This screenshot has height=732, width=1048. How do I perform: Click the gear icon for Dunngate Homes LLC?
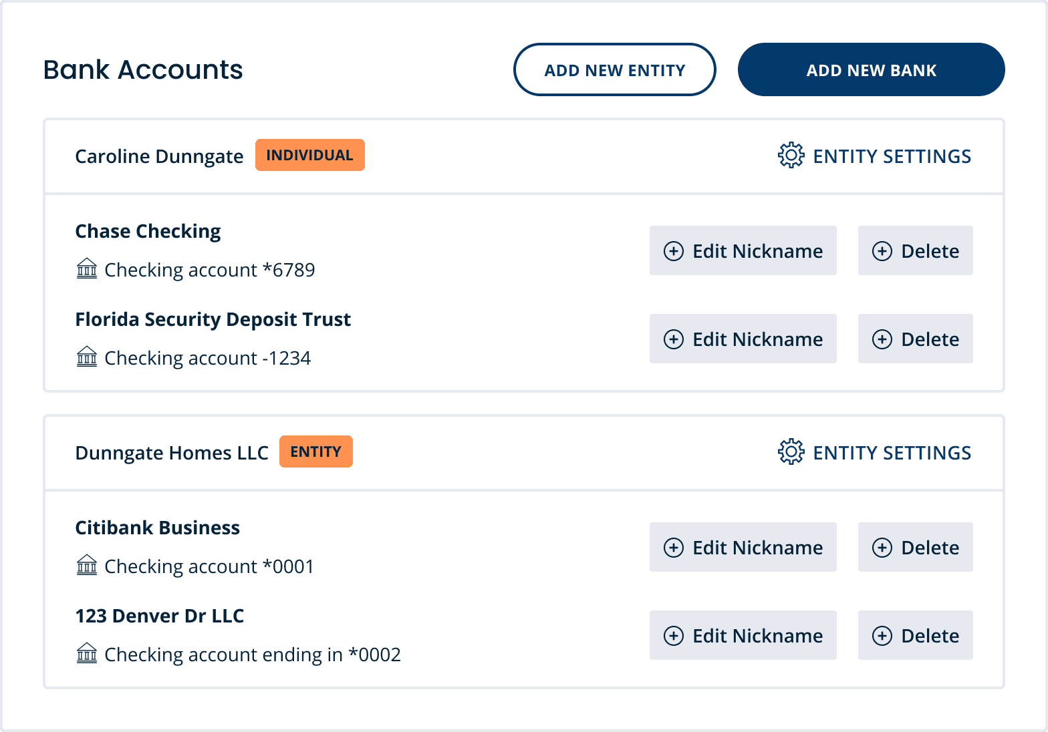point(791,451)
